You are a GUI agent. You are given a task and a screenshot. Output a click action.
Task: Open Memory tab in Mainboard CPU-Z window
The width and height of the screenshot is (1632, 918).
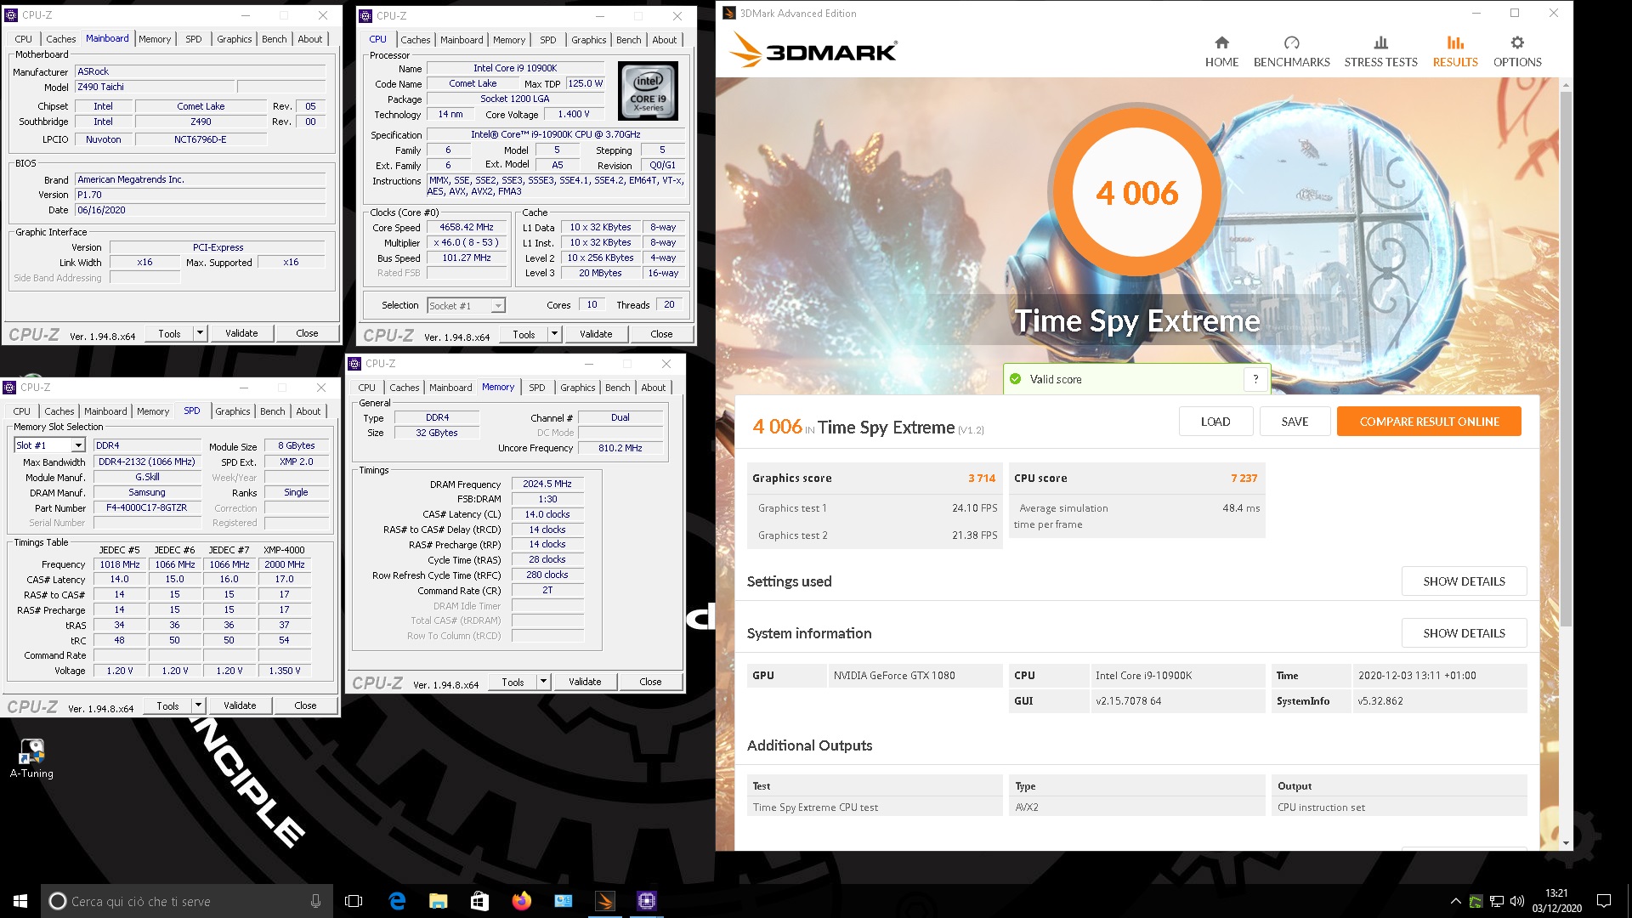point(154,39)
